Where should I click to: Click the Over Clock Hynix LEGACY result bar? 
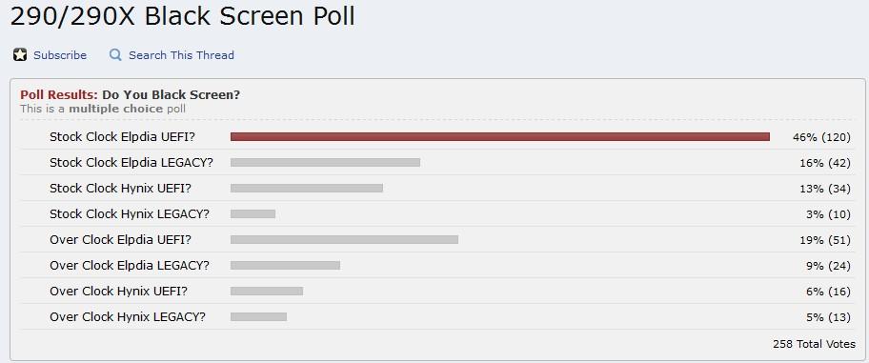[258, 317]
